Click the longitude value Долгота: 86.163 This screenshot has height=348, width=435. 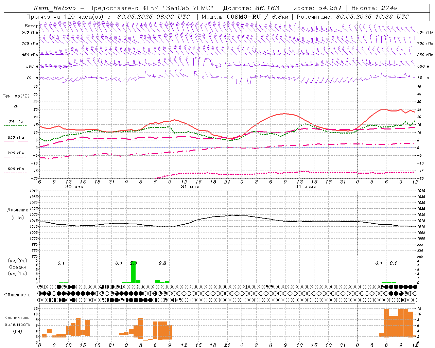251,8
